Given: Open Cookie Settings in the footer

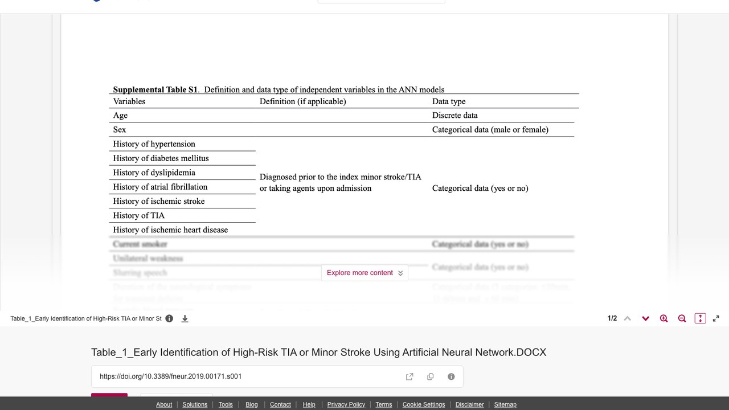Looking at the screenshot, I should click(x=424, y=404).
